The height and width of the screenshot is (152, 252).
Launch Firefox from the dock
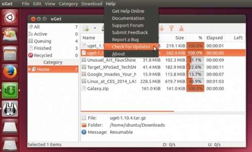(x=10, y=72)
